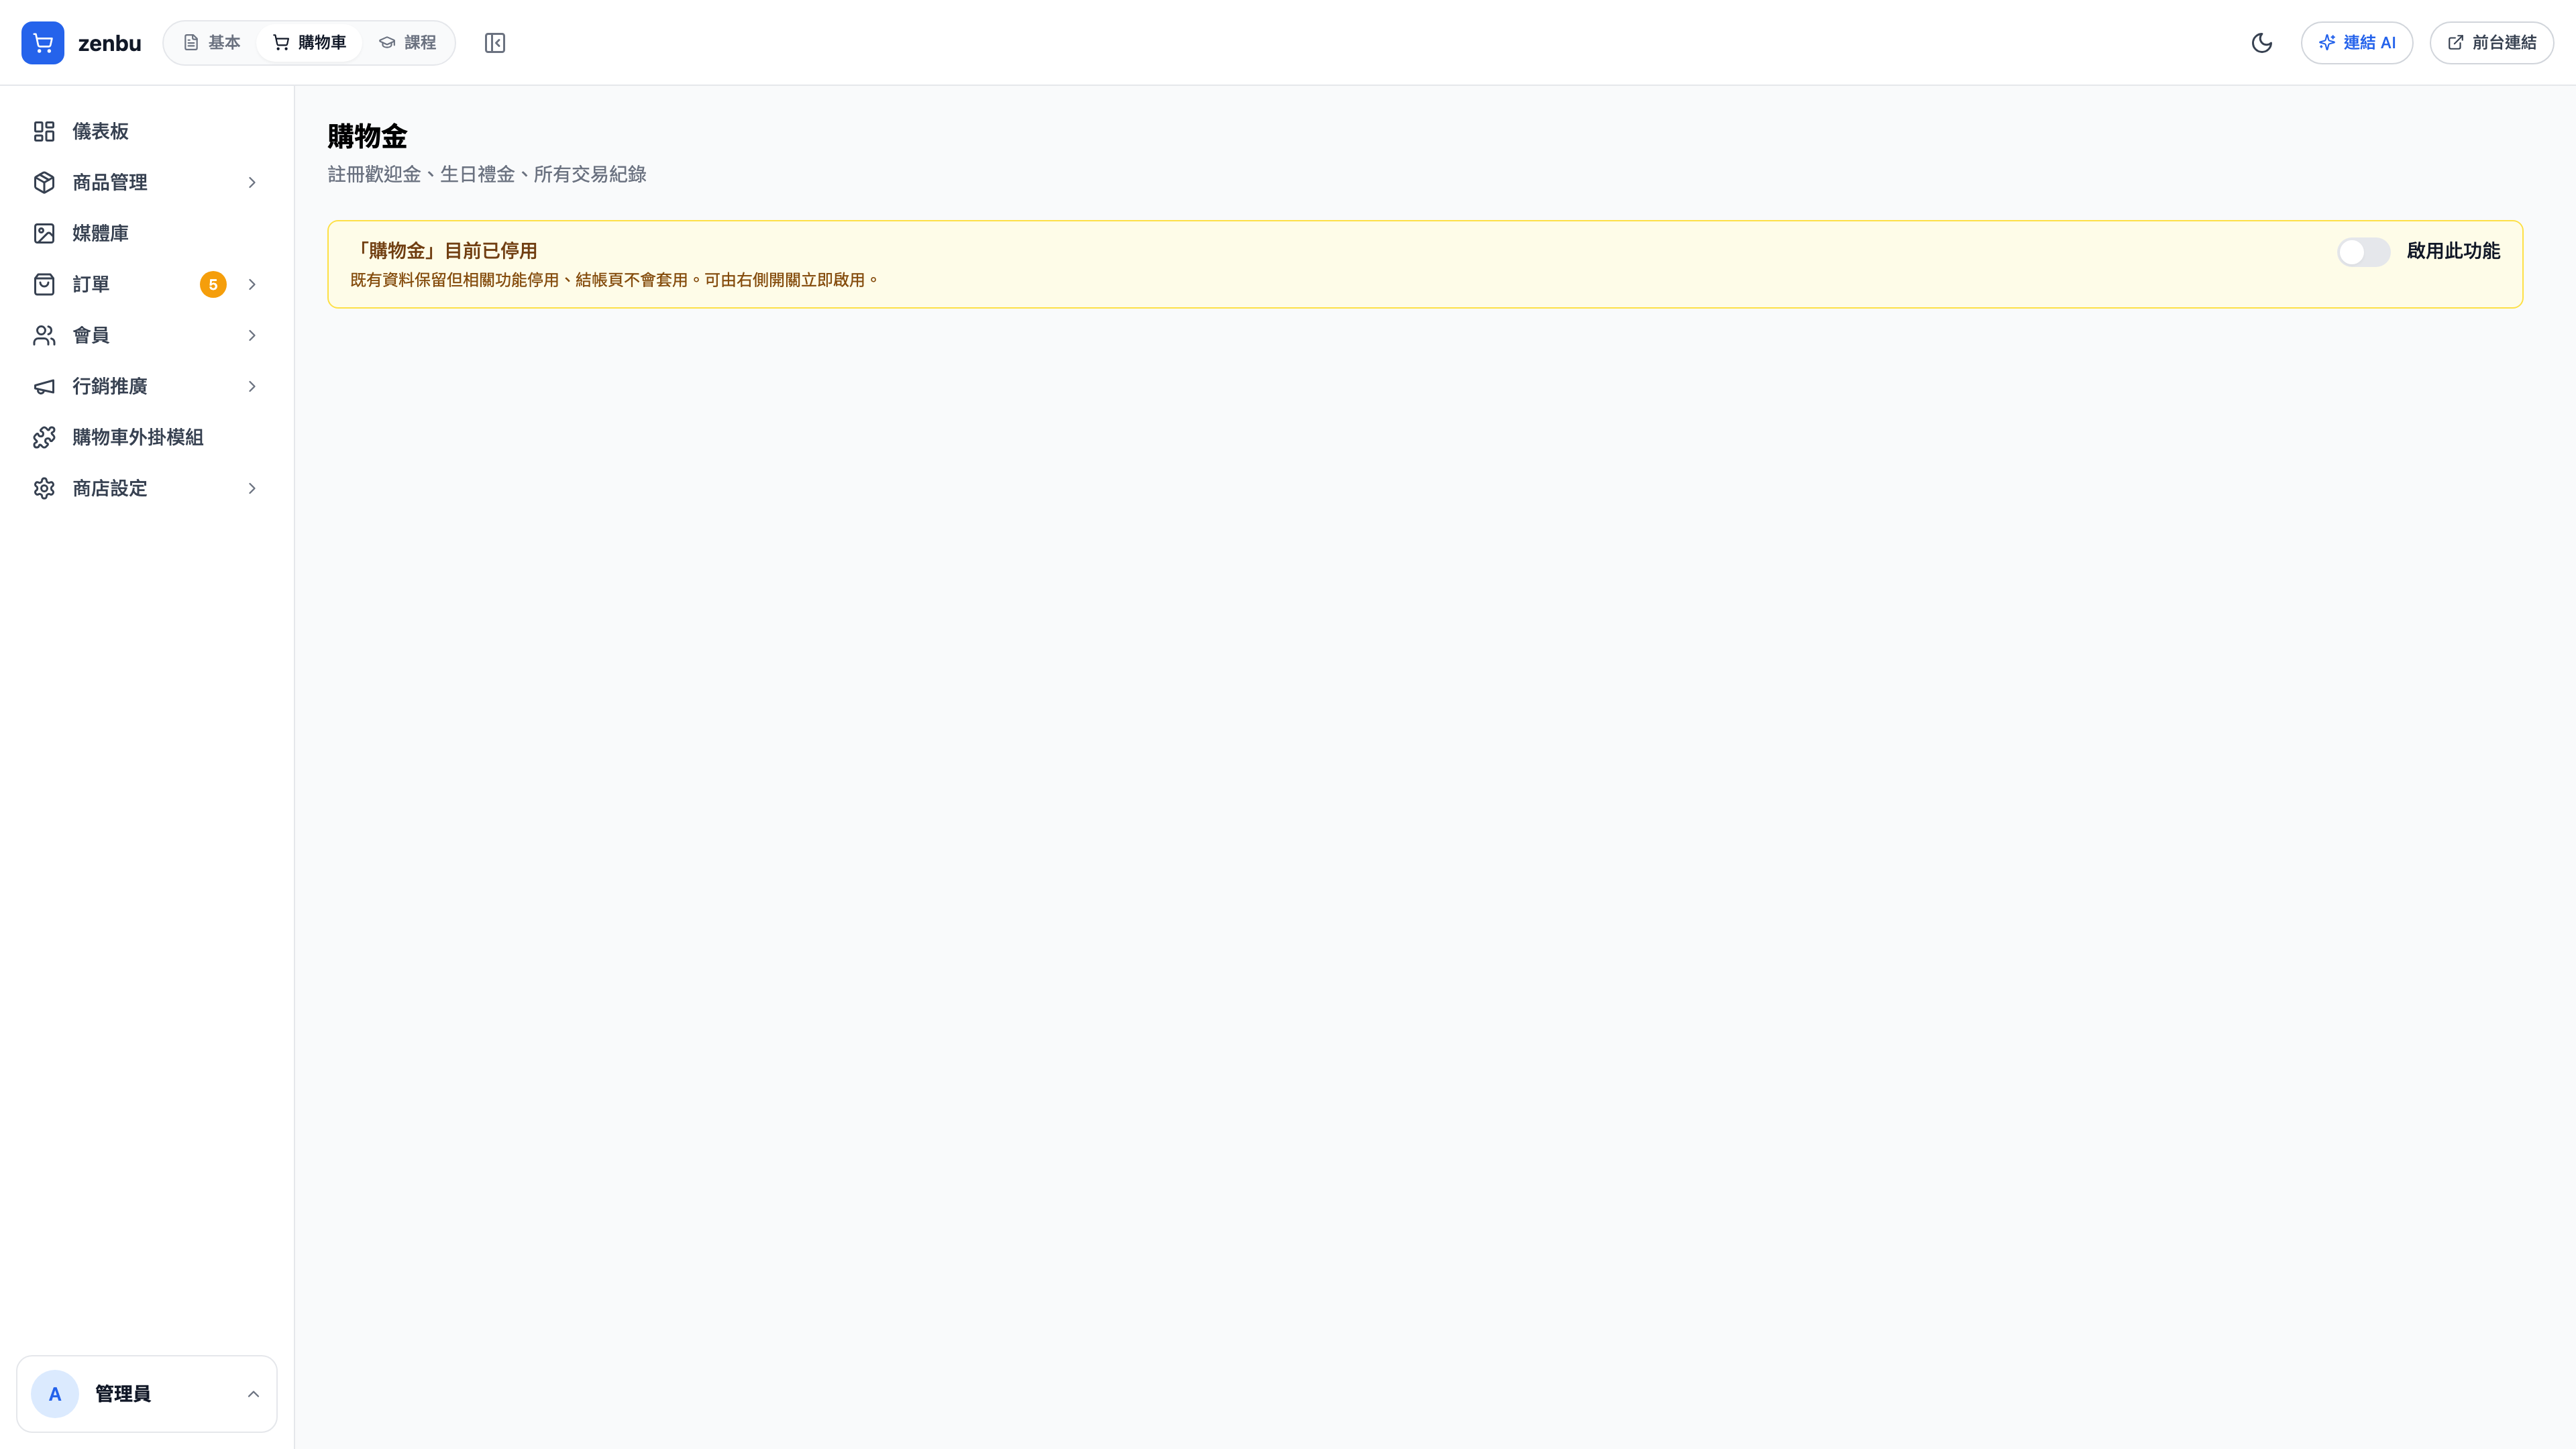
Task: Open the 前台連結 link
Action: (2492, 43)
